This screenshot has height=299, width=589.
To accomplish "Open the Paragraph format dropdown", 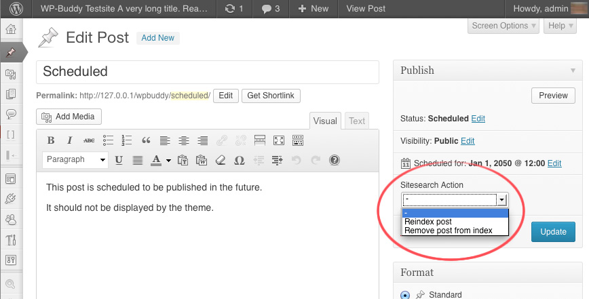I will (x=75, y=160).
